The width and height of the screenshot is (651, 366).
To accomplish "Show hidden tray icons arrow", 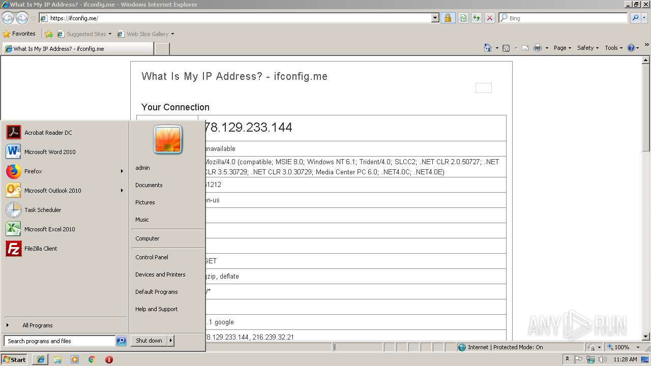I will point(567,359).
